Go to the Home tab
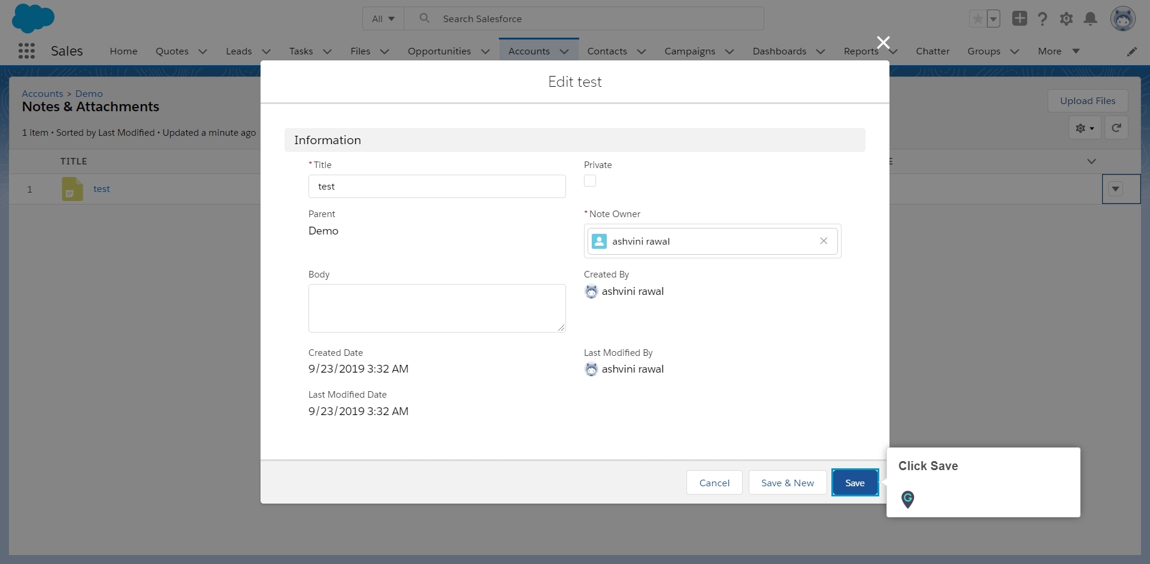The image size is (1150, 564). pos(124,51)
